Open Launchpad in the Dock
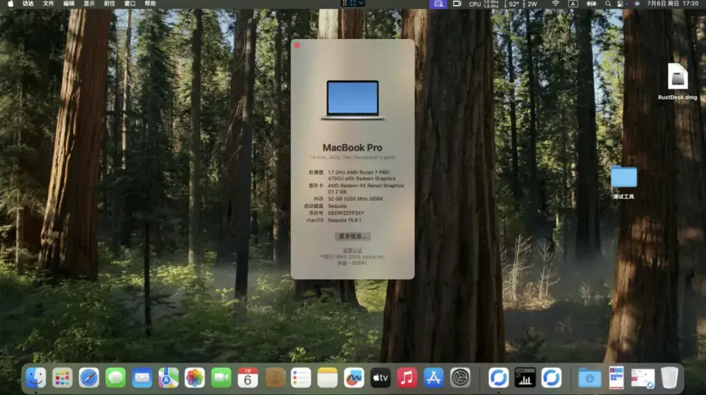This screenshot has width=706, height=395. pos(62,378)
